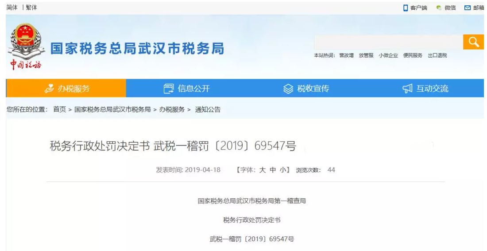487x251 pixels.
Task: Select the 出口退税 hot keyword link
Action: 437,55
